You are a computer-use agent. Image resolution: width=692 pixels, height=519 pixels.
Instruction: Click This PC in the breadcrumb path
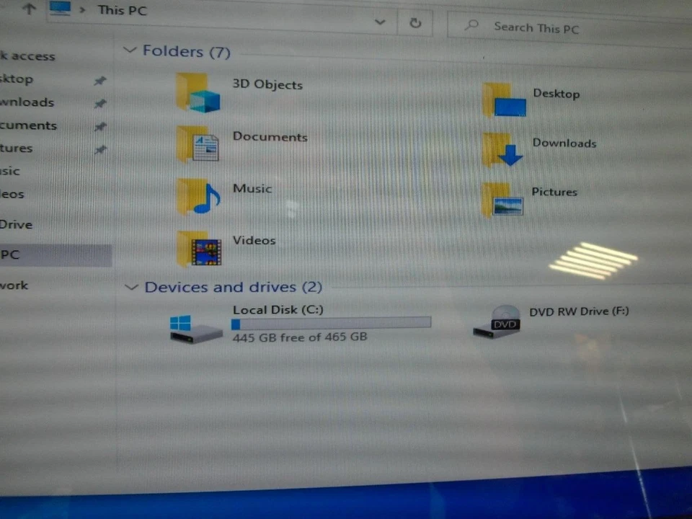pos(121,10)
